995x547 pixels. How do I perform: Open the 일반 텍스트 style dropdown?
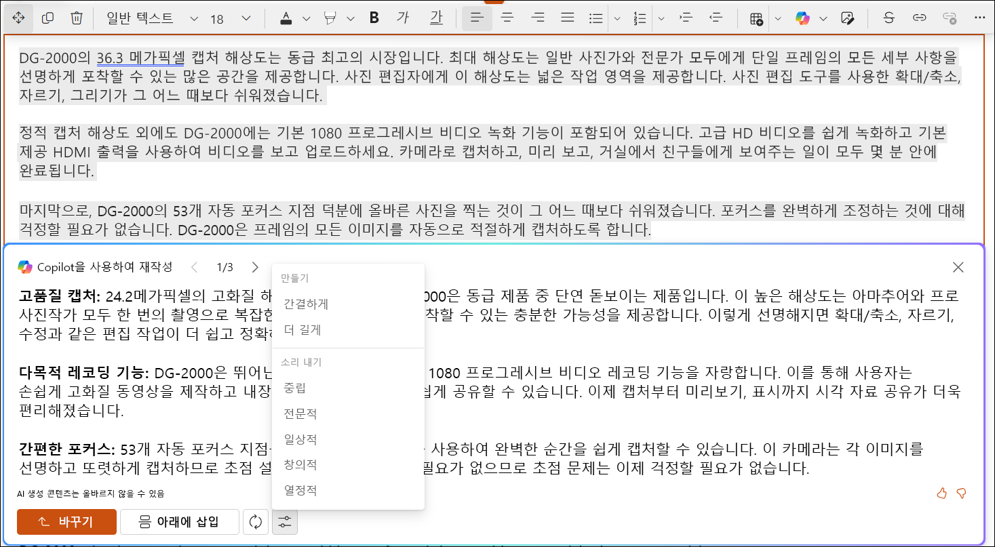click(x=152, y=18)
